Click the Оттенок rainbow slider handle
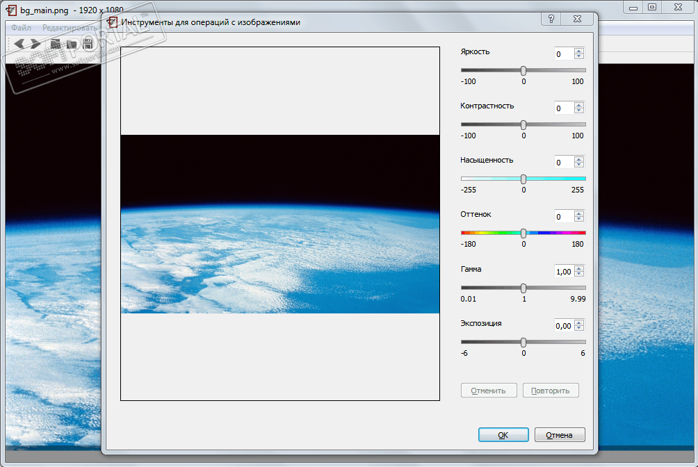 click(523, 233)
